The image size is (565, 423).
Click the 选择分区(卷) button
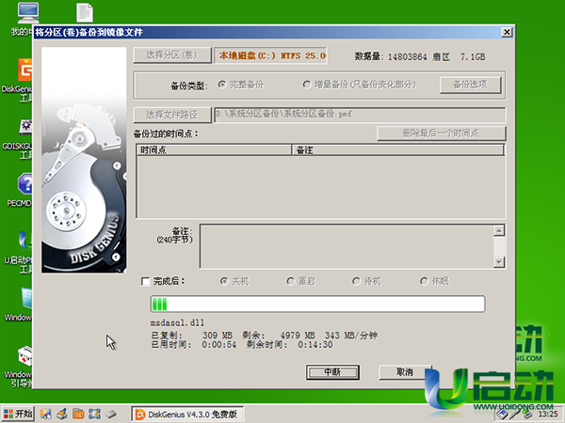172,55
